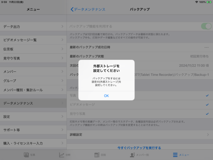The height and width of the screenshot is (160, 213).
Task: Open the 分析 chart tab icon
Action: (62, 155)
